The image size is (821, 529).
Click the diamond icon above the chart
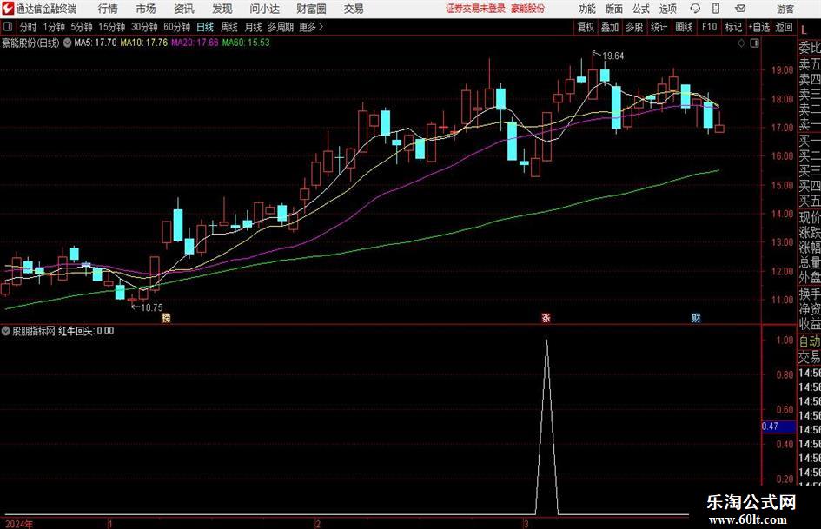pyautogui.click(x=741, y=43)
